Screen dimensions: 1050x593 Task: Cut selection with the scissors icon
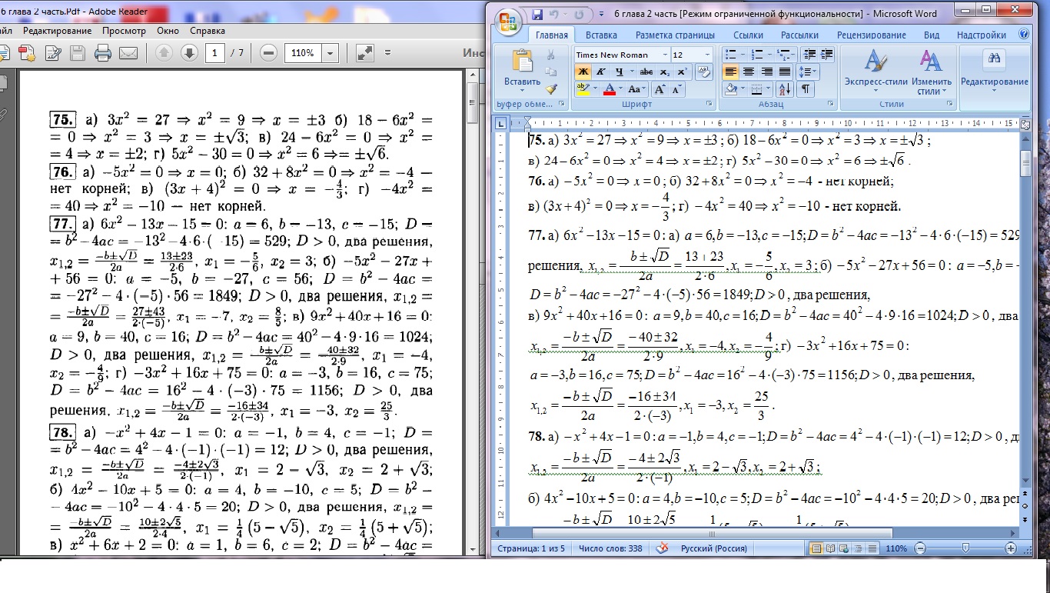550,55
